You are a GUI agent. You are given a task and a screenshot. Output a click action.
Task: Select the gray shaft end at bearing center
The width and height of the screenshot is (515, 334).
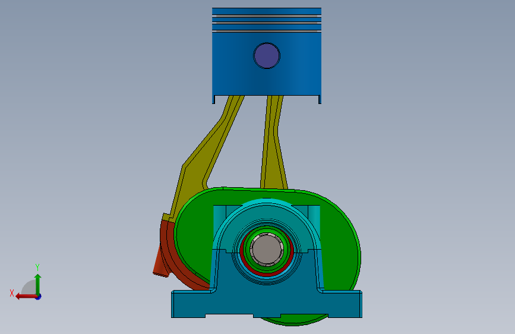point(267,249)
